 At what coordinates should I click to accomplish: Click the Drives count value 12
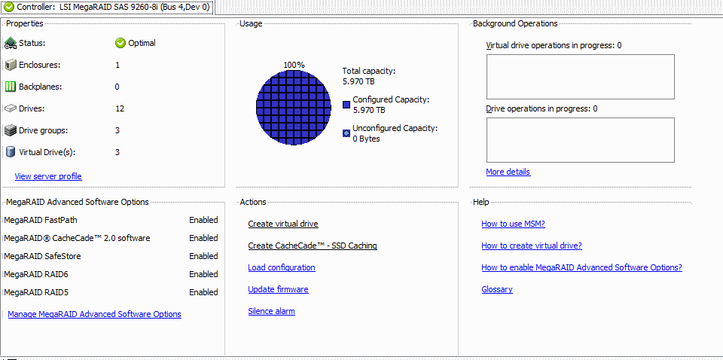coord(120,108)
